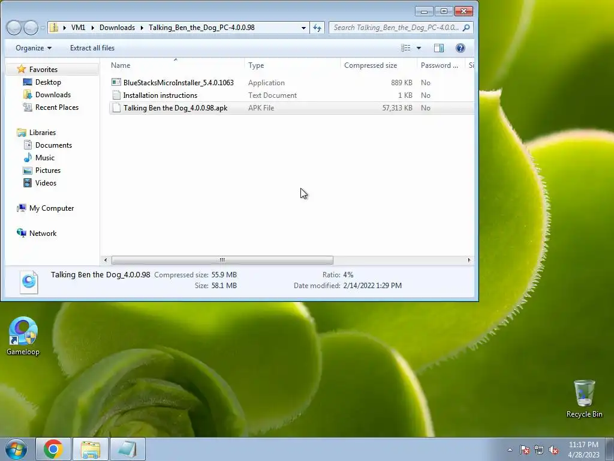Click the BlueStacks installer application icon
The width and height of the screenshot is (614, 461).
pyautogui.click(x=116, y=82)
